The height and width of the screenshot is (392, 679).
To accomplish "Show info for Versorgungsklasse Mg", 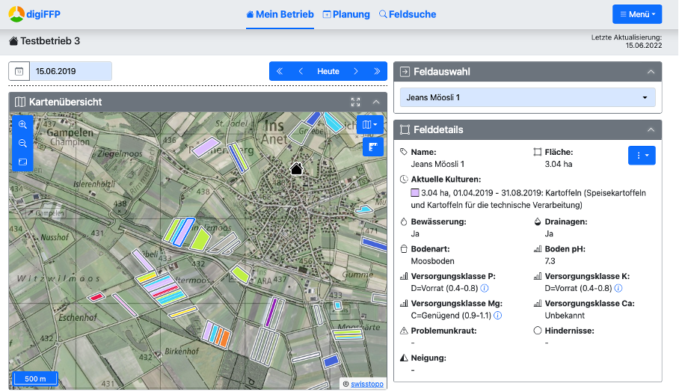I will (498, 316).
